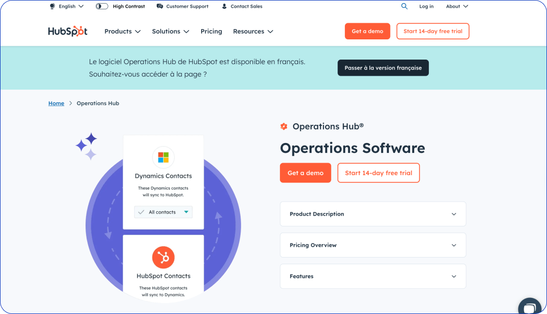Open the All contacts dropdown arrow
Screen dimensions: 547x314
(186, 212)
